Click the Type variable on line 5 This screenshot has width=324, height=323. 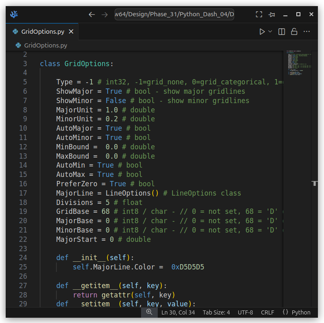point(65,82)
